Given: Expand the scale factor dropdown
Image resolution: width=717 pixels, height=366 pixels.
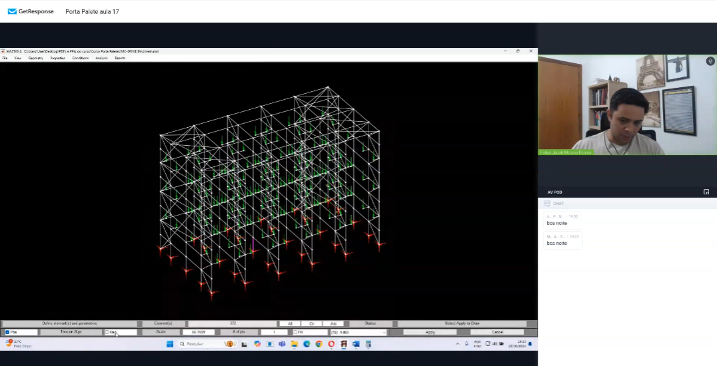Looking at the screenshot, I should [384, 332].
